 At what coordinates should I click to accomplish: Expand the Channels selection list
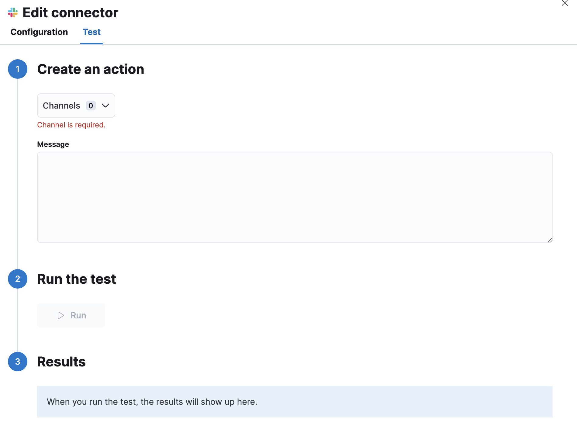(x=76, y=106)
